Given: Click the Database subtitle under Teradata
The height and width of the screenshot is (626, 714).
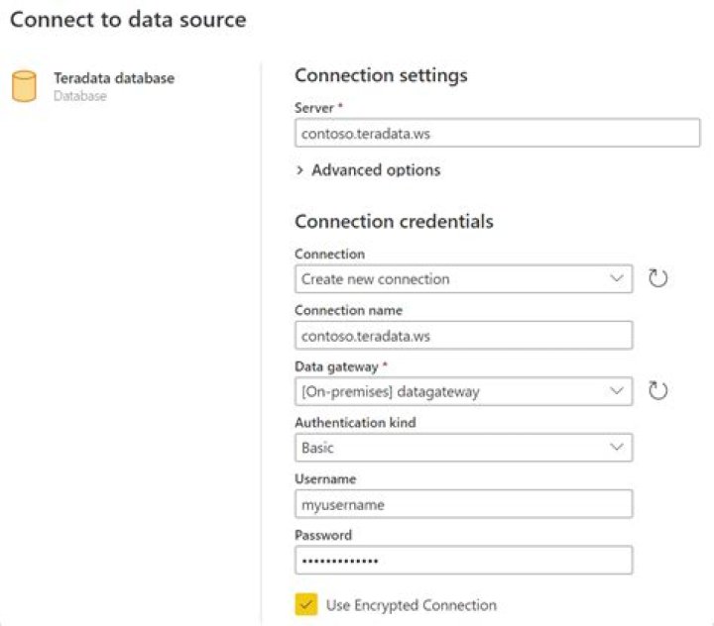Looking at the screenshot, I should click(80, 96).
